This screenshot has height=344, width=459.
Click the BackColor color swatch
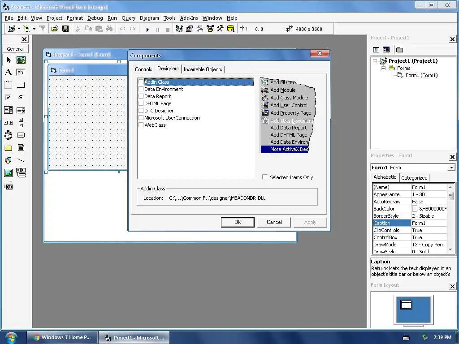(x=415, y=209)
